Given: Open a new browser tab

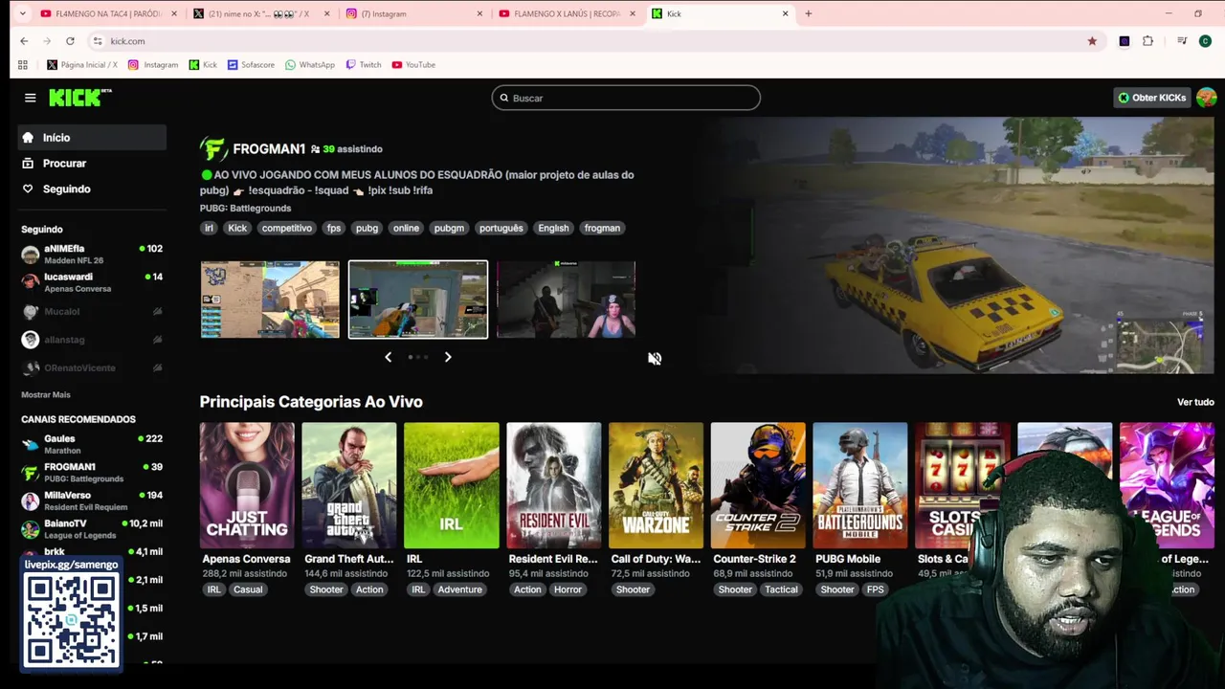Looking at the screenshot, I should [808, 13].
